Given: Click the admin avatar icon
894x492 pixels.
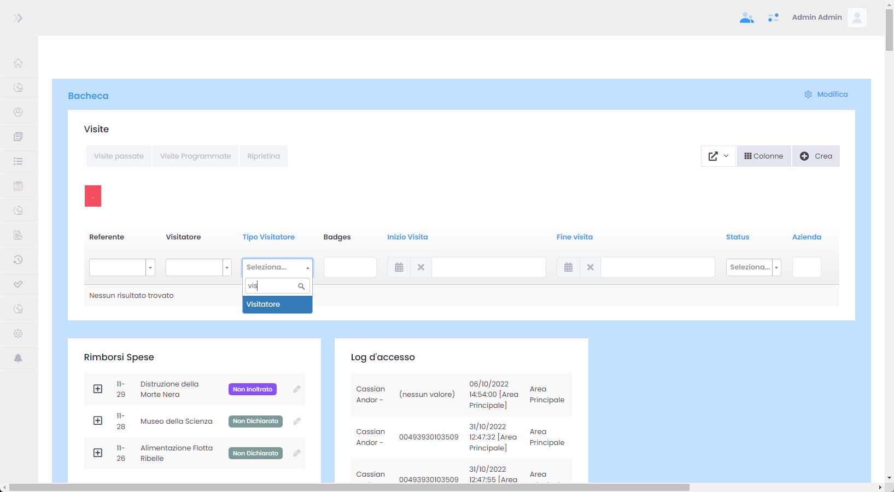Looking at the screenshot, I should point(857,17).
